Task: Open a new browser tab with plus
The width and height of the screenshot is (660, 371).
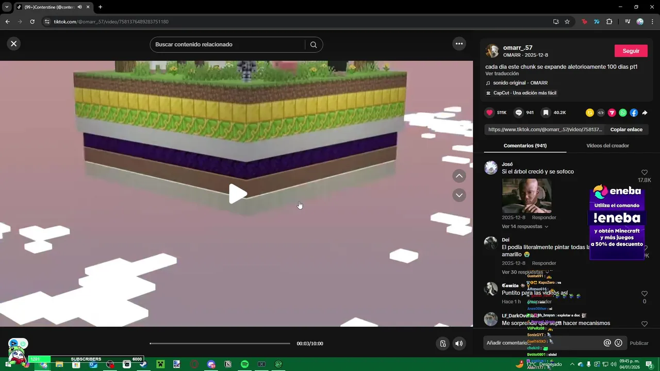Action: tap(100, 7)
